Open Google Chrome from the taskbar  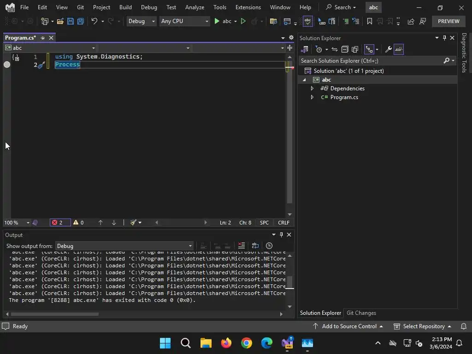(x=247, y=342)
